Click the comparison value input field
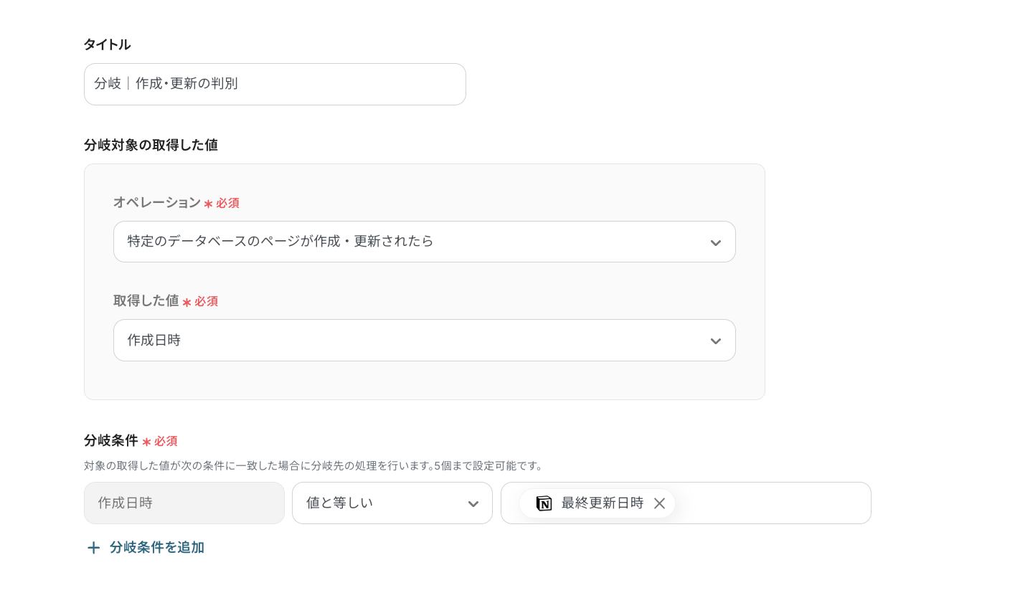The image size is (1020, 598). pyautogui.click(x=686, y=503)
